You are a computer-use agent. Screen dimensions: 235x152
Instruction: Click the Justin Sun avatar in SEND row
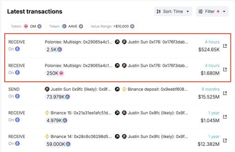point(47,89)
